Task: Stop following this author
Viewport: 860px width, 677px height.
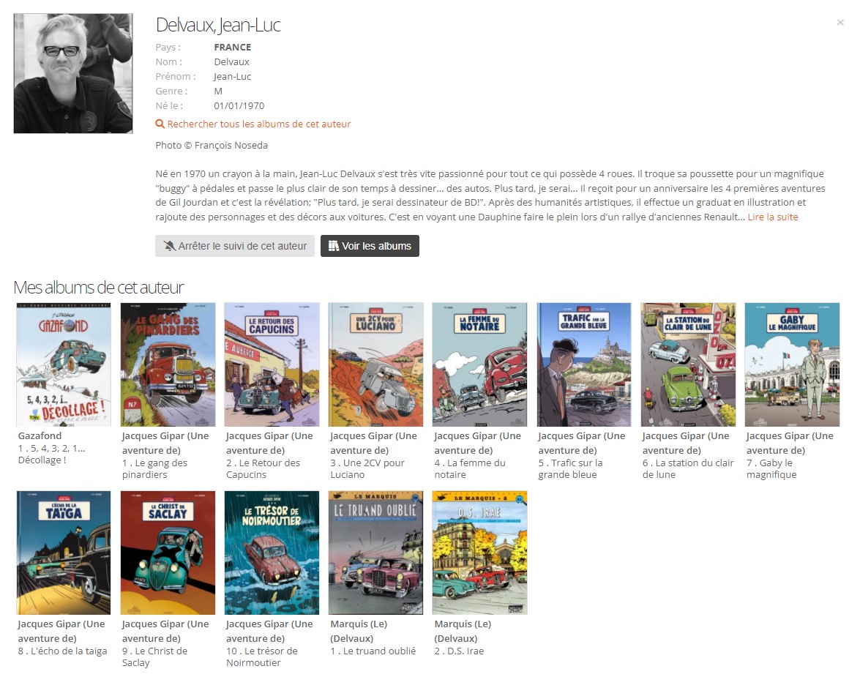Action: (x=235, y=246)
